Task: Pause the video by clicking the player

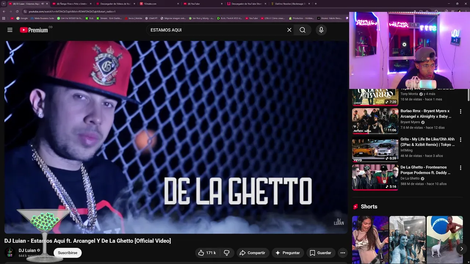Action: [176, 137]
